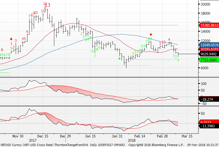Click the 2017 year label
The image size is (219, 147).
(33, 140)
